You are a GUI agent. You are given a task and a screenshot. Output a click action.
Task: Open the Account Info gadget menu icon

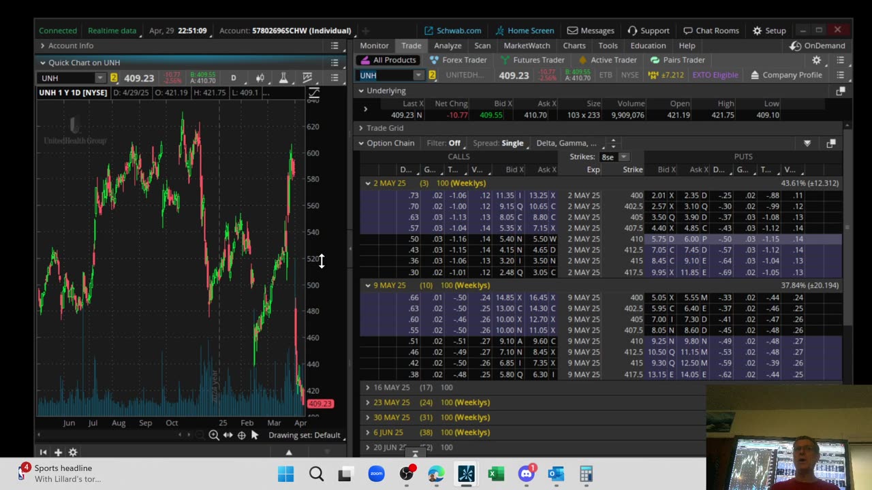coord(334,46)
